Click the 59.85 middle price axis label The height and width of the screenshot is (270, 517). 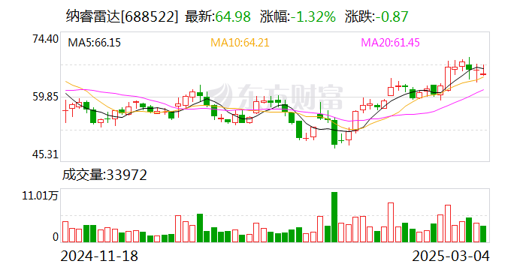45,97
